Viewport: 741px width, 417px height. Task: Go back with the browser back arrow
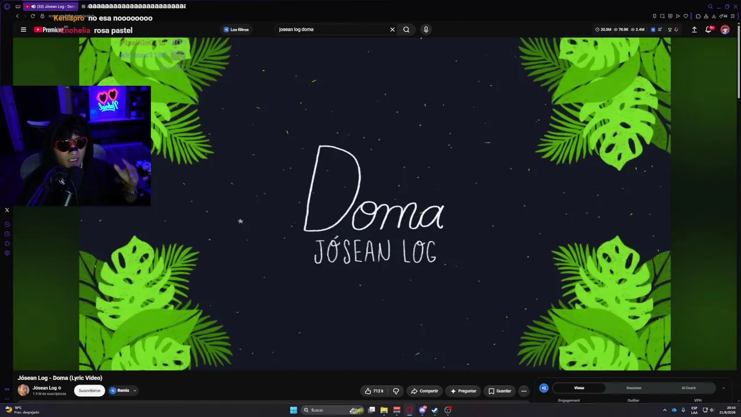(17, 16)
